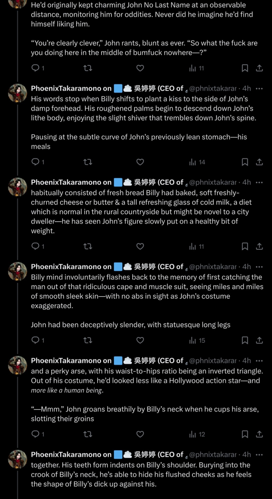Retweet the post ending "slotting their groins"
The width and height of the screenshot is (272, 499).
point(88,434)
